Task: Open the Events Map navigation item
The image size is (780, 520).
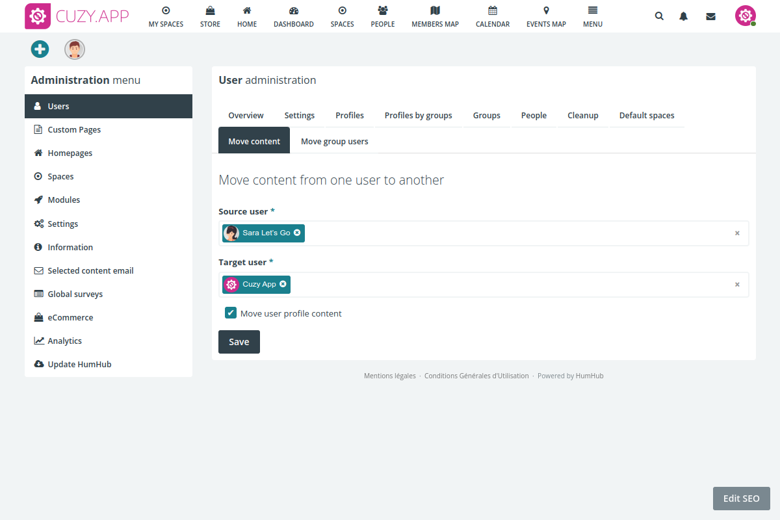Action: 546,17
